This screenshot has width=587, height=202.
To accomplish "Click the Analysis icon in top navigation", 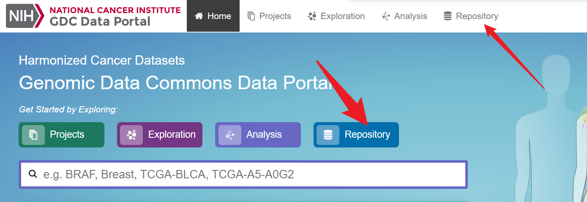I will [385, 16].
